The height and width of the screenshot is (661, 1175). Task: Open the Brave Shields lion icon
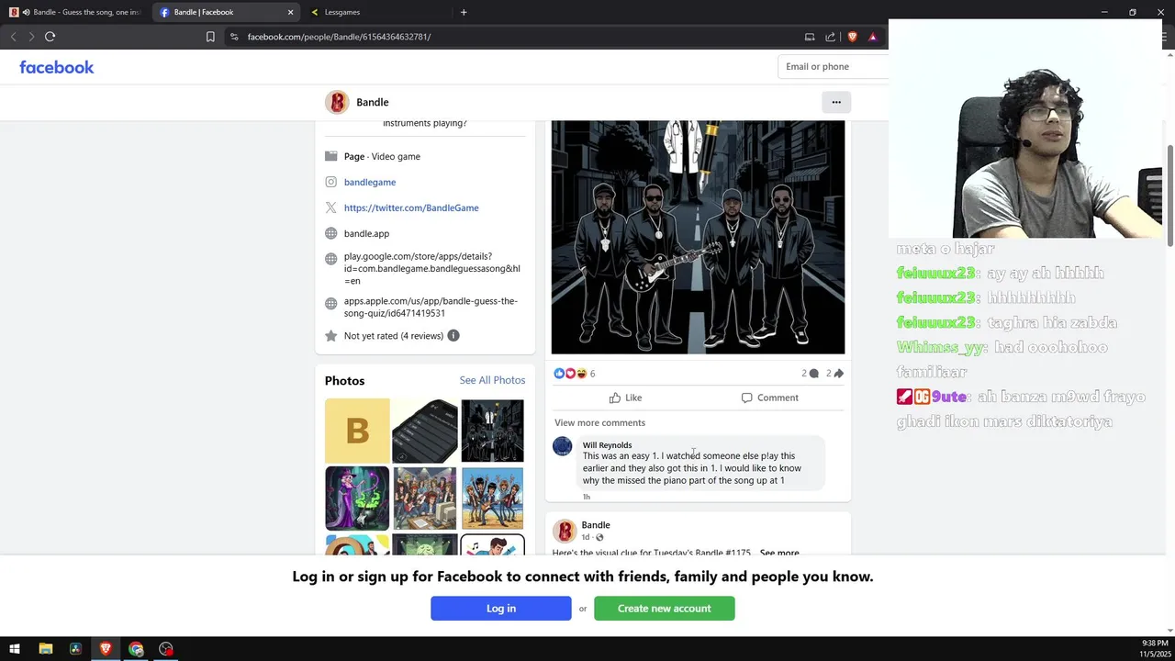[852, 37]
